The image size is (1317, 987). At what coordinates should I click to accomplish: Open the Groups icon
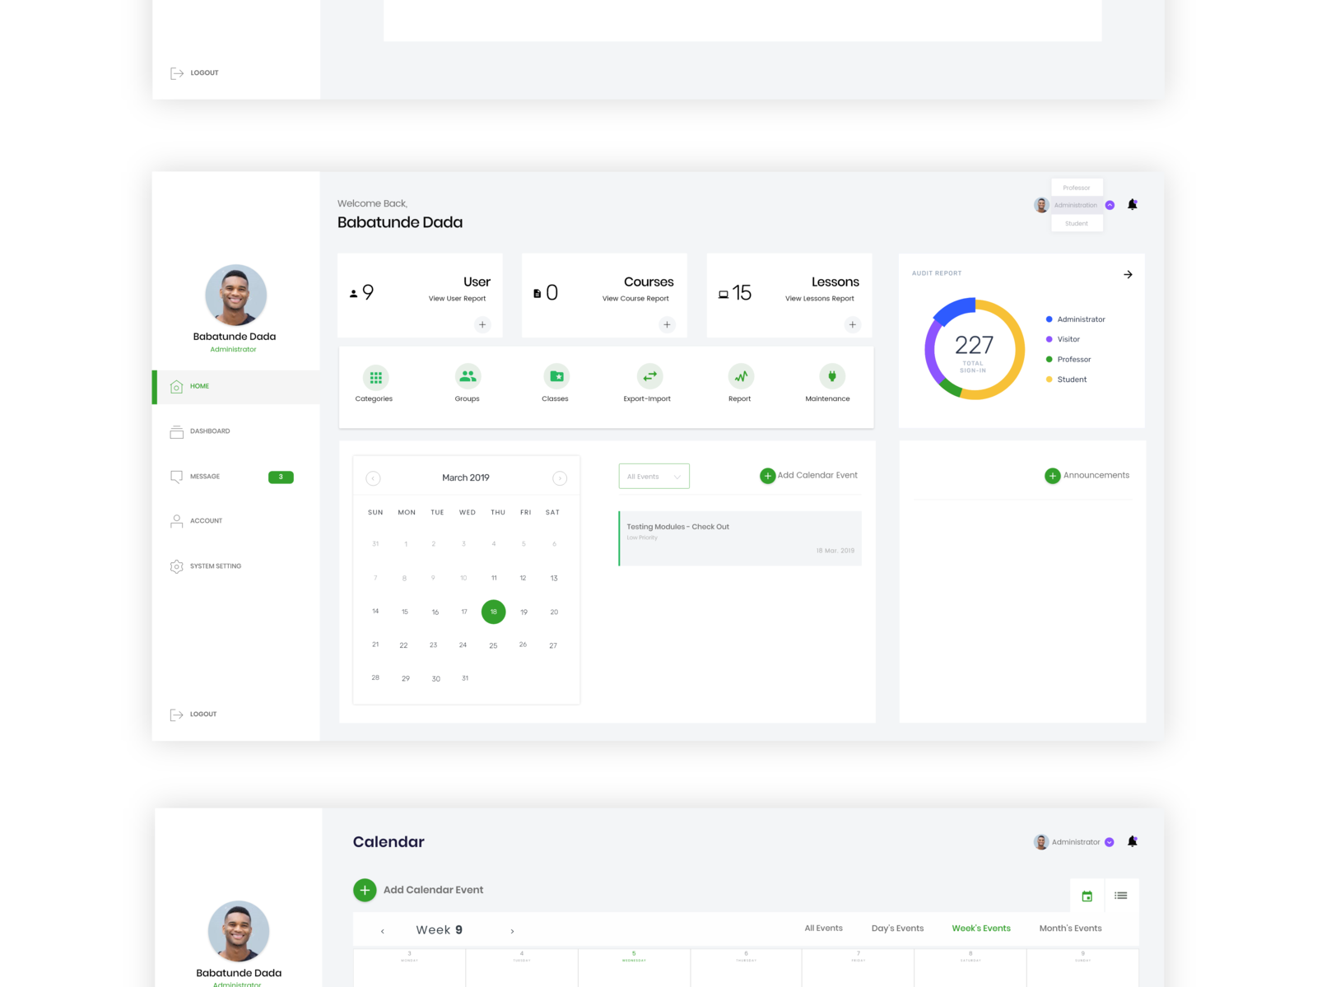(x=468, y=377)
